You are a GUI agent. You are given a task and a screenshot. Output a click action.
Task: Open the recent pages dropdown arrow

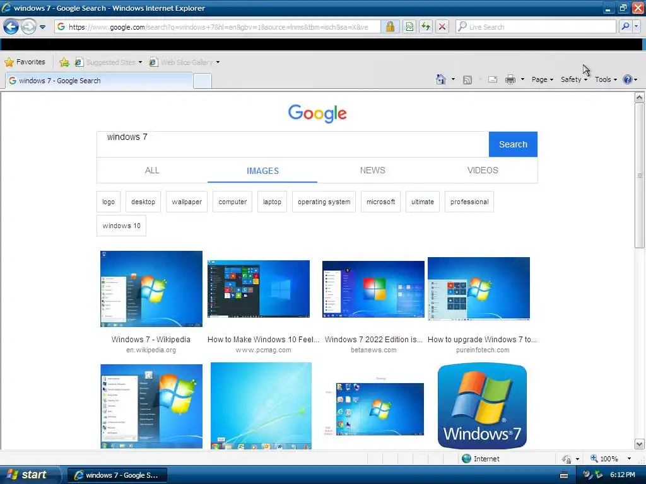(x=42, y=27)
